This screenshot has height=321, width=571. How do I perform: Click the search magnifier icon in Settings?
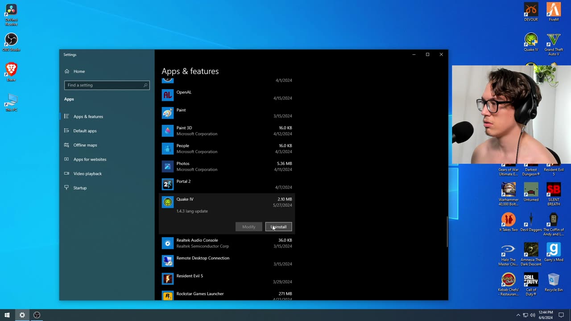point(145,85)
